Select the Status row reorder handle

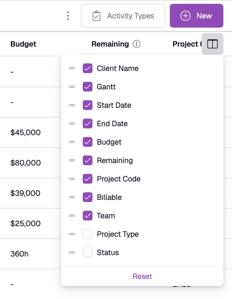72,252
